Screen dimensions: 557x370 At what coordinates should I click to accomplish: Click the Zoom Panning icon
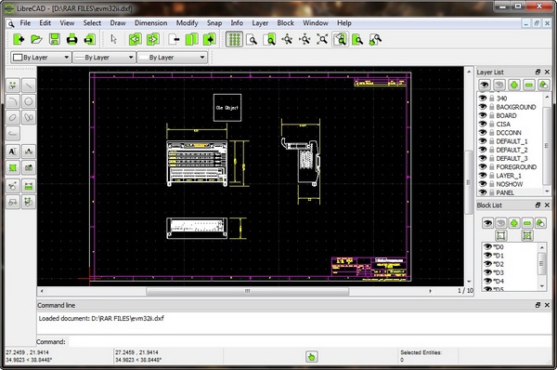pyautogui.click(x=375, y=39)
